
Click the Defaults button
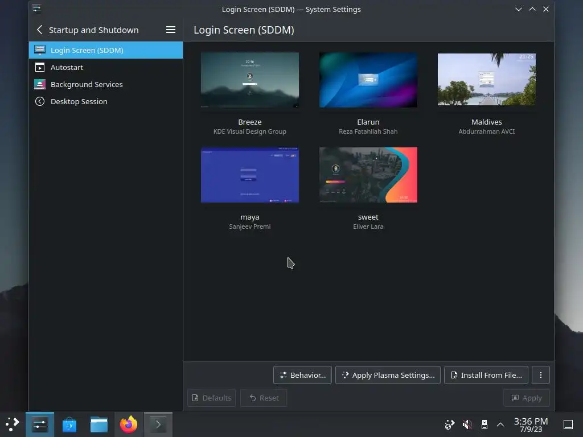(212, 398)
